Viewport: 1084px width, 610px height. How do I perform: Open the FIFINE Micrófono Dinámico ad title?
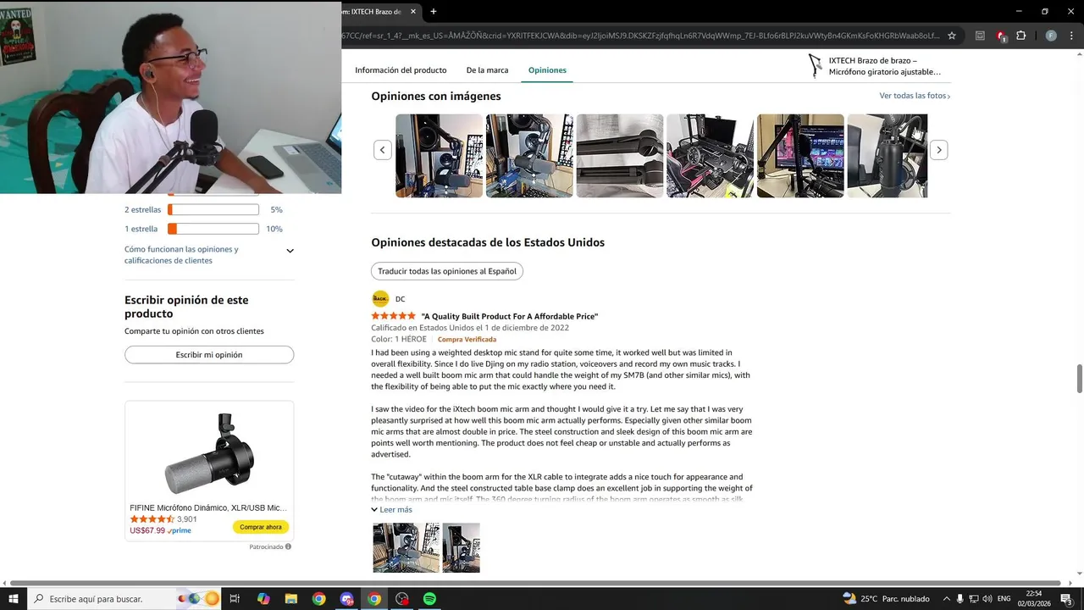[208, 507]
